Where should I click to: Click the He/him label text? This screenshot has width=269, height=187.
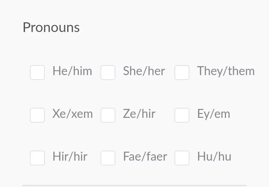[72, 71]
